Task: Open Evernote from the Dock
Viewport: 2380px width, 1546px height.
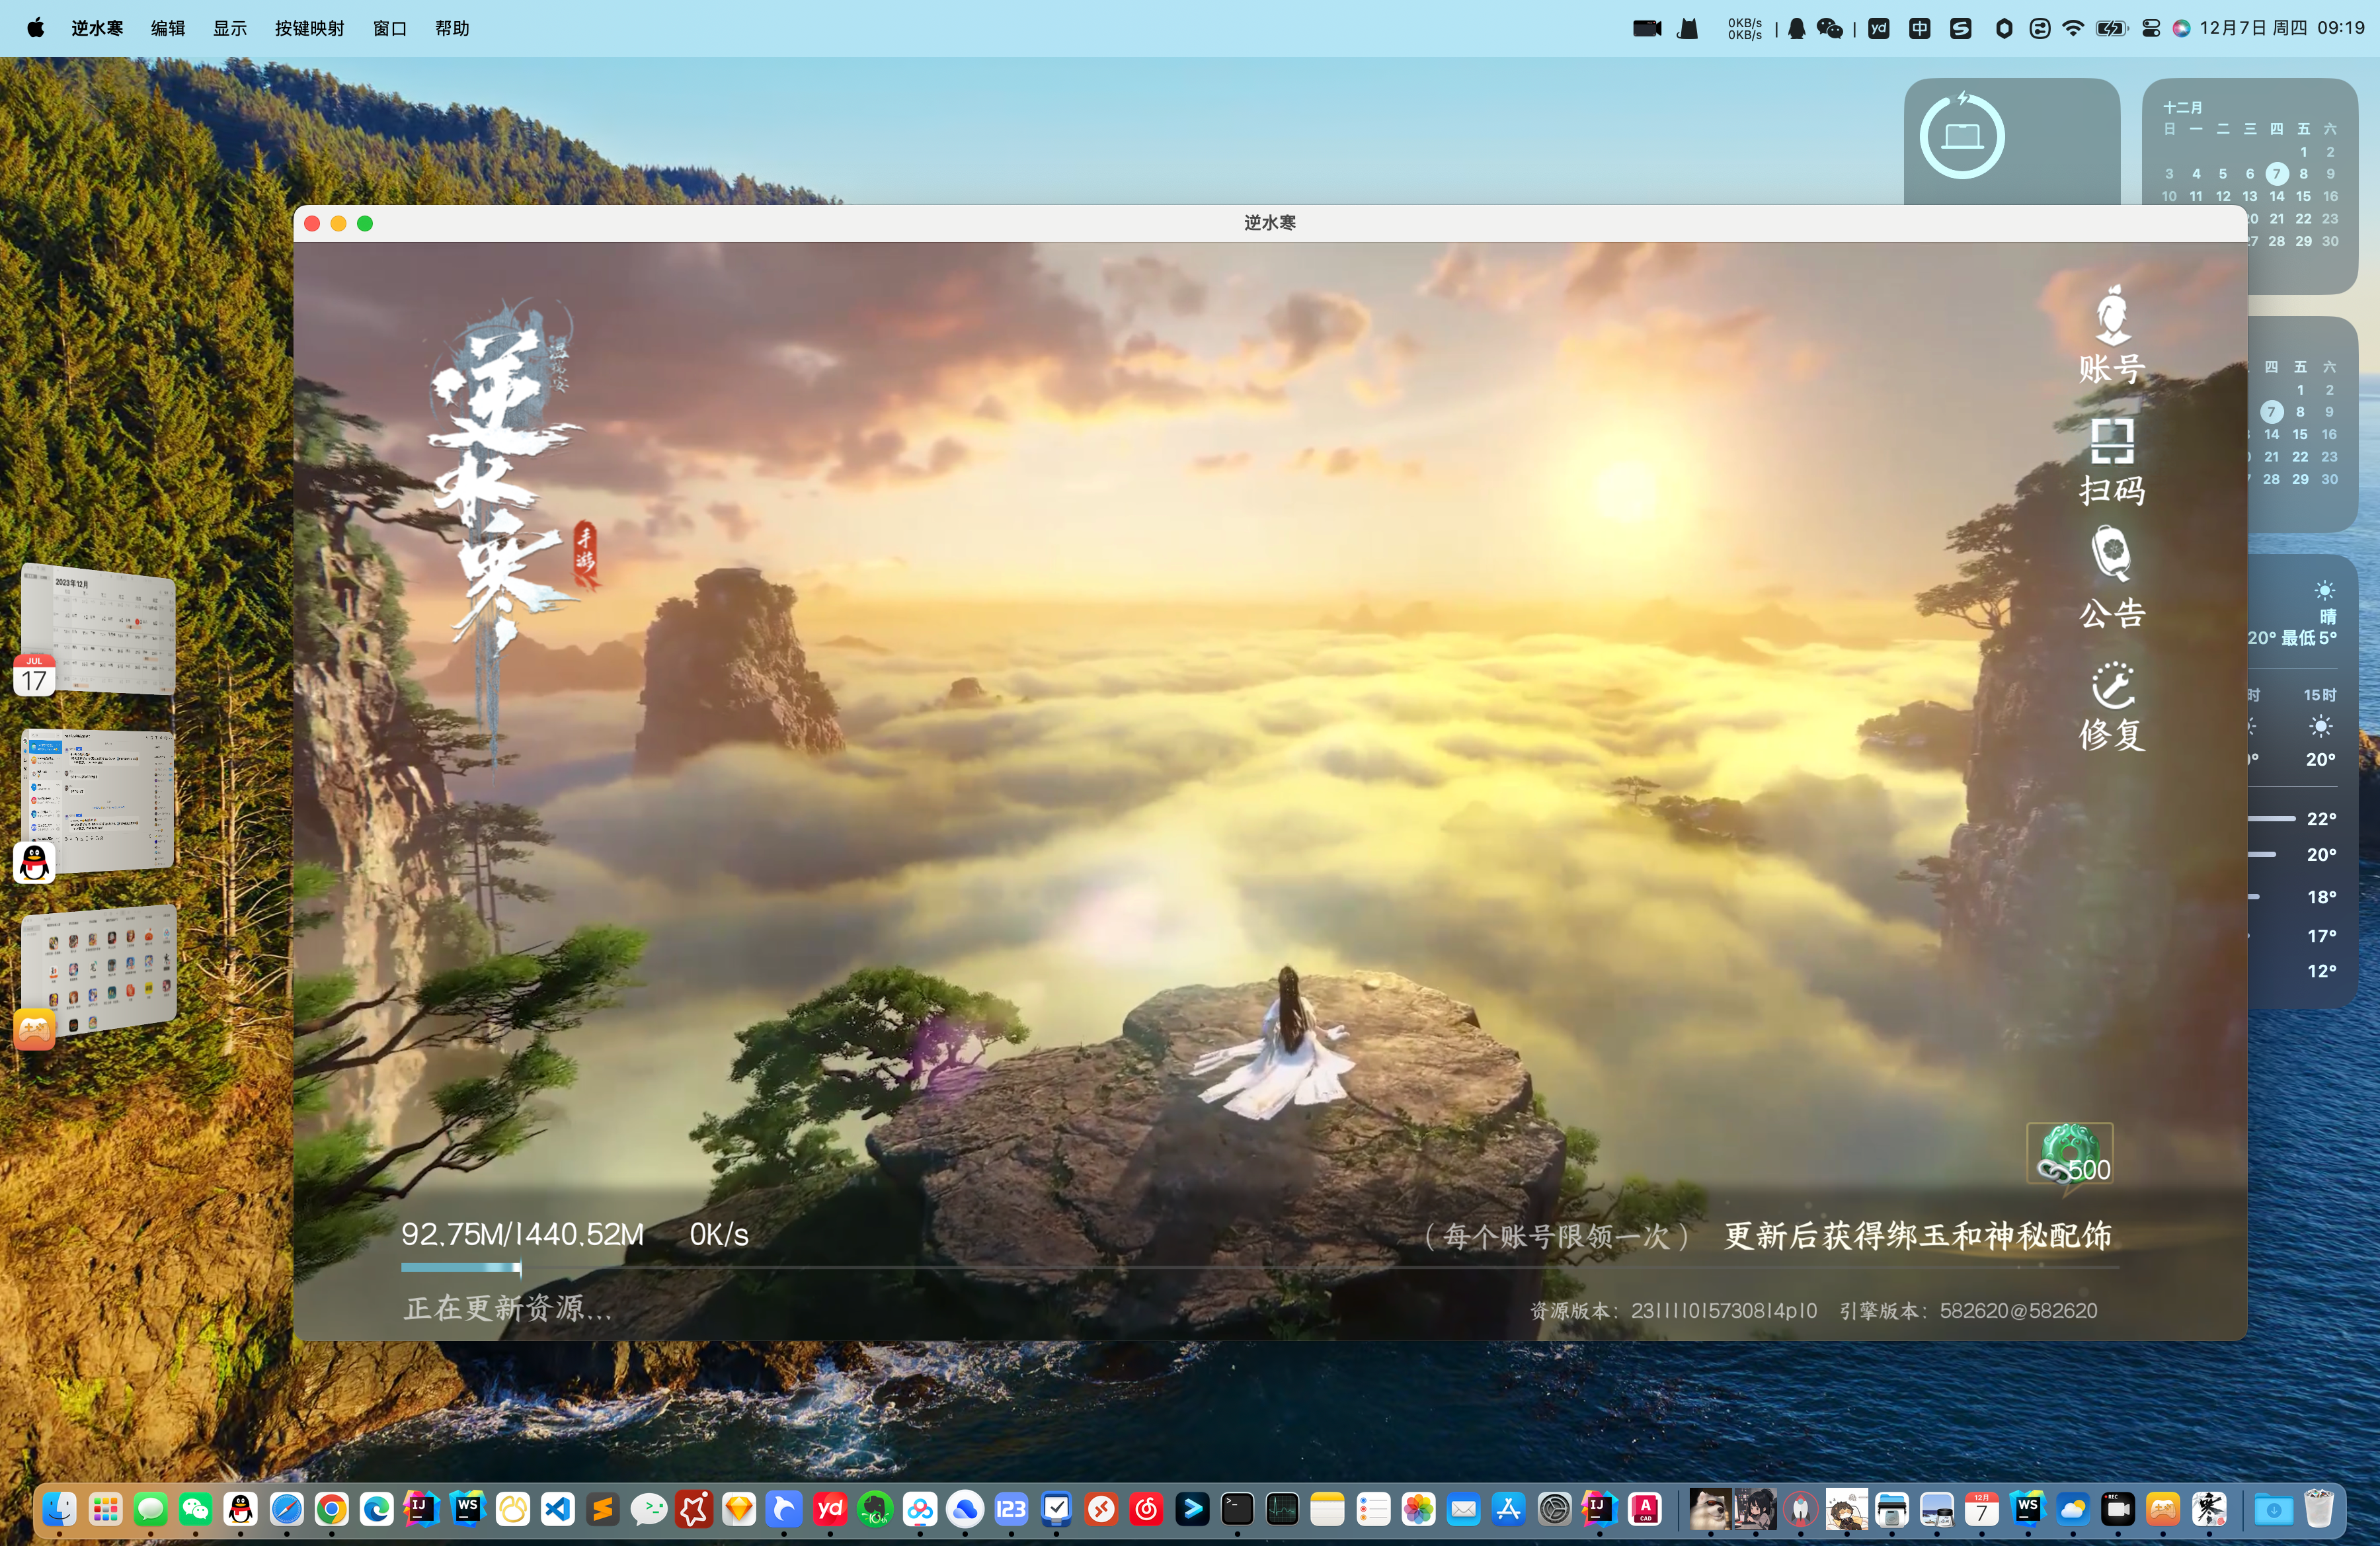Action: (x=875, y=1508)
